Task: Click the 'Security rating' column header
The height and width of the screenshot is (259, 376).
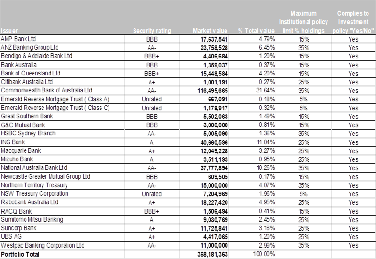Action: click(152, 31)
